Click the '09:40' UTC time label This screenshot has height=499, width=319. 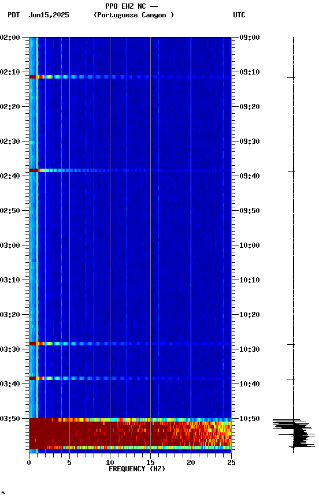(x=250, y=176)
